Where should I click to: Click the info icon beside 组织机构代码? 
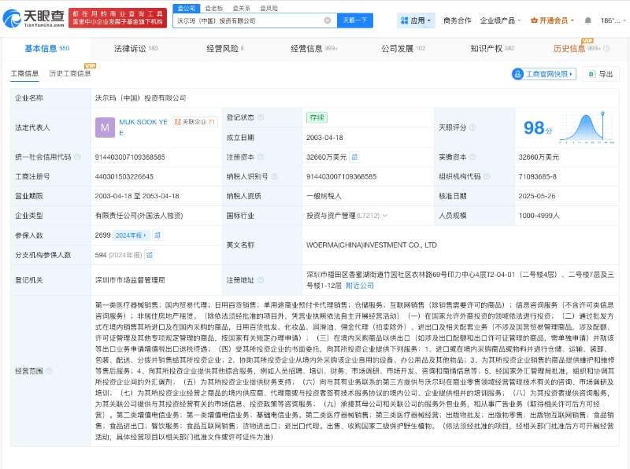coord(487,176)
